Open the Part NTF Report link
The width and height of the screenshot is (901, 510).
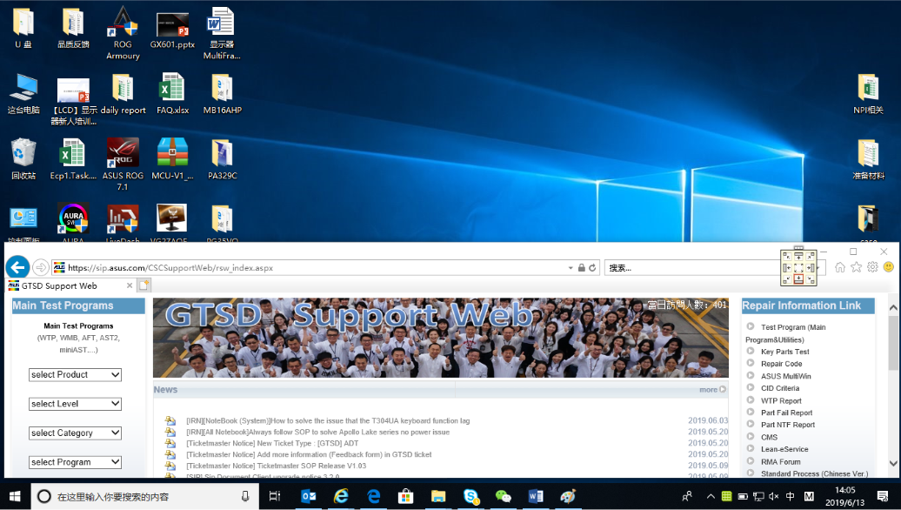[788, 425]
